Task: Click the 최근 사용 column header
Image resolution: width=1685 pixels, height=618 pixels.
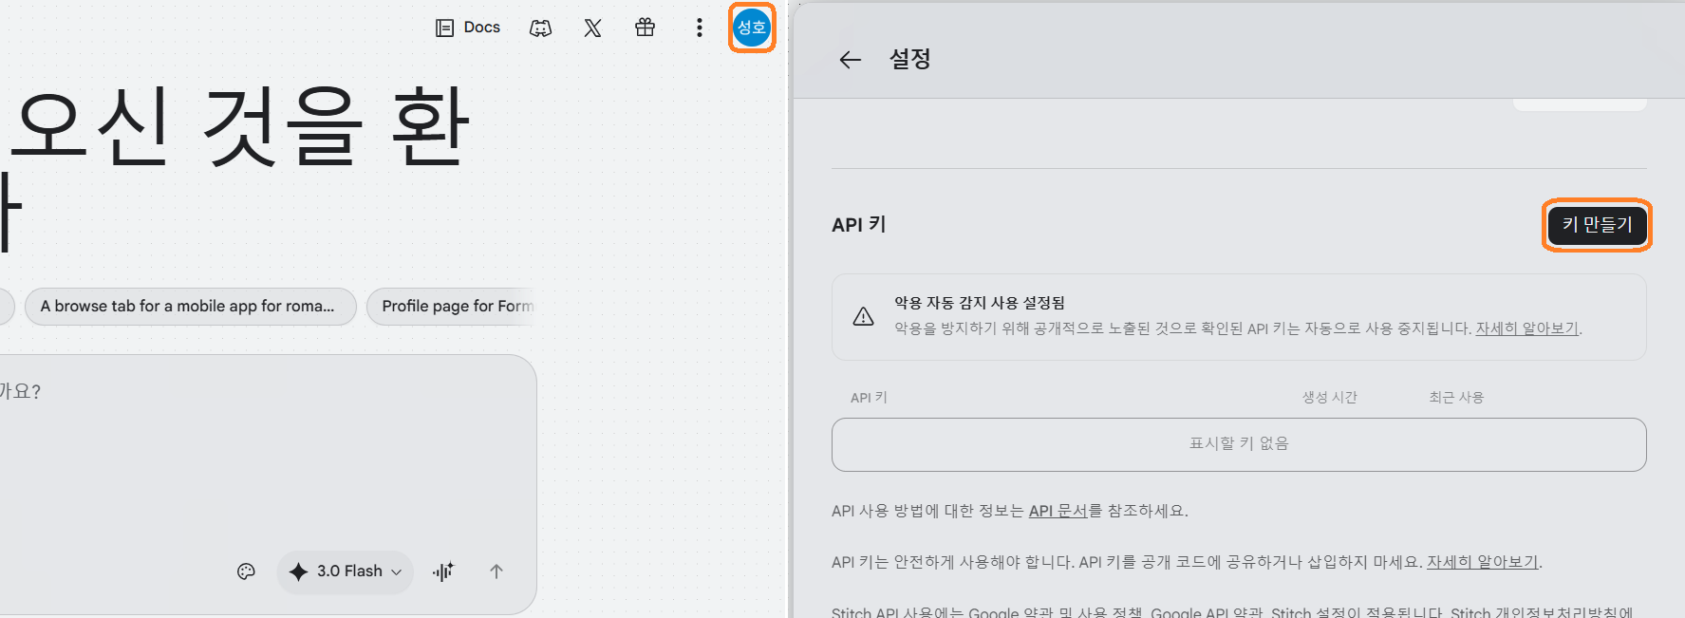Action: tap(1456, 398)
